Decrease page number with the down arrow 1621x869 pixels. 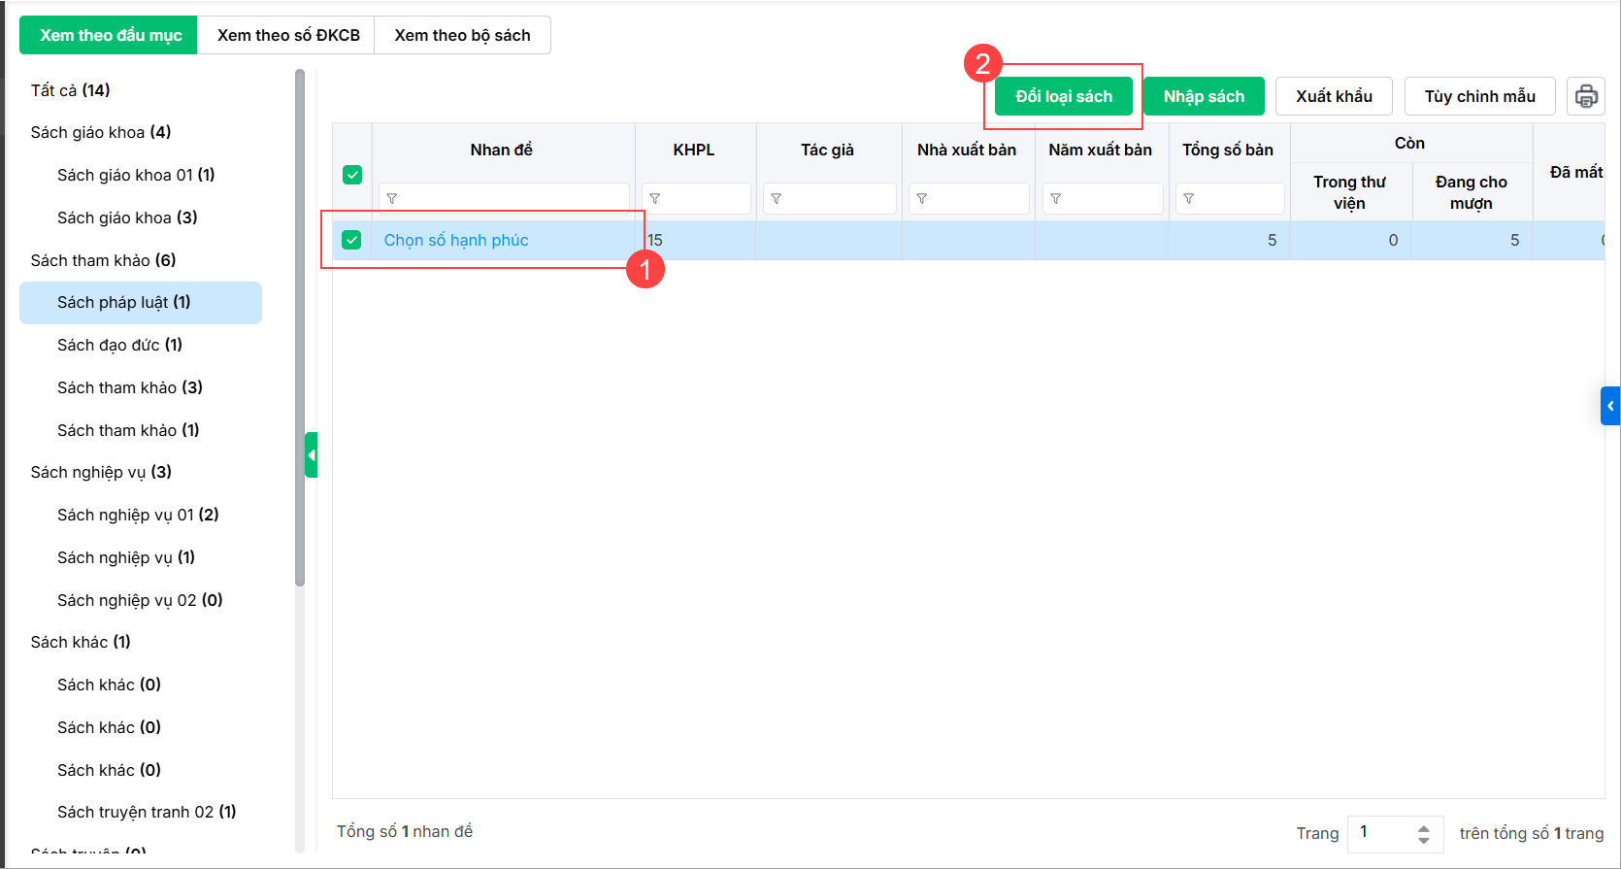click(x=1424, y=840)
